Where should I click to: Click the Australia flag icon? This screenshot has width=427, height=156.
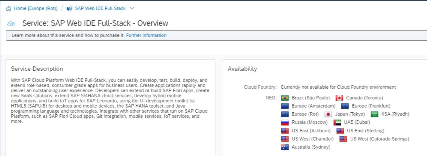click(x=285, y=147)
